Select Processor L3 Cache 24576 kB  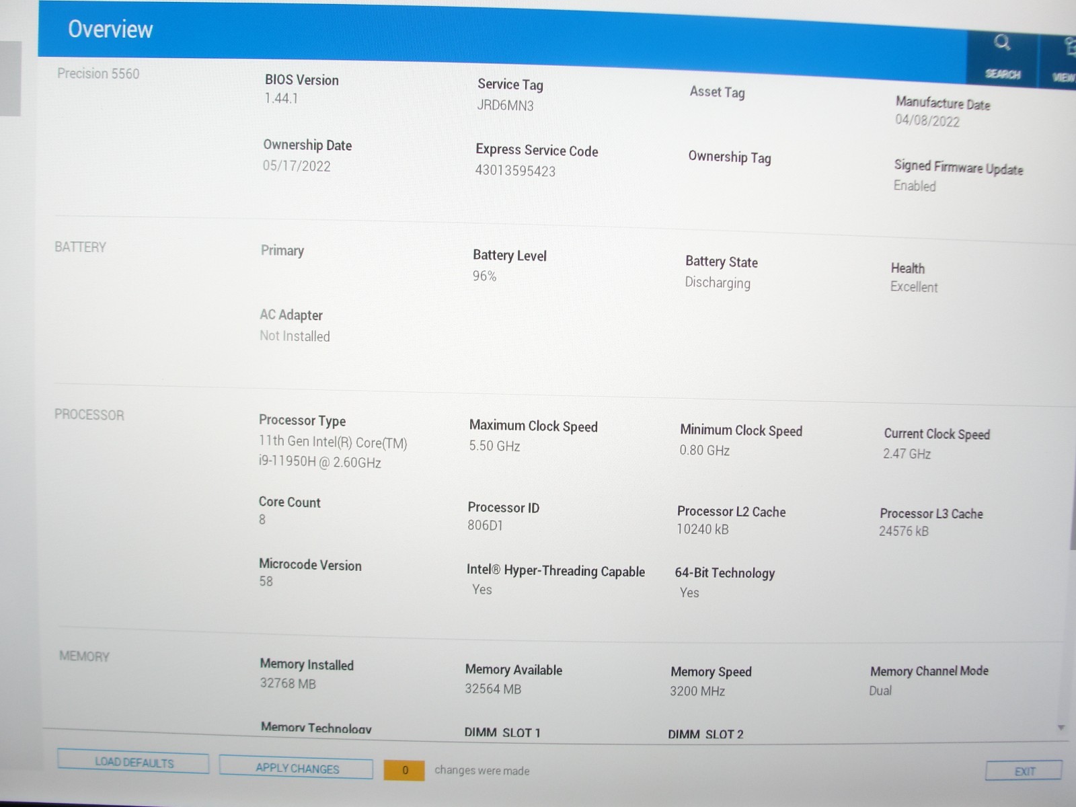pos(903,531)
